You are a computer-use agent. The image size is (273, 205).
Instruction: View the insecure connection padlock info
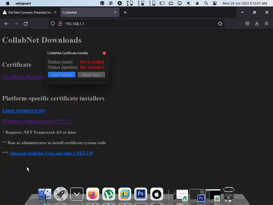point(60,24)
